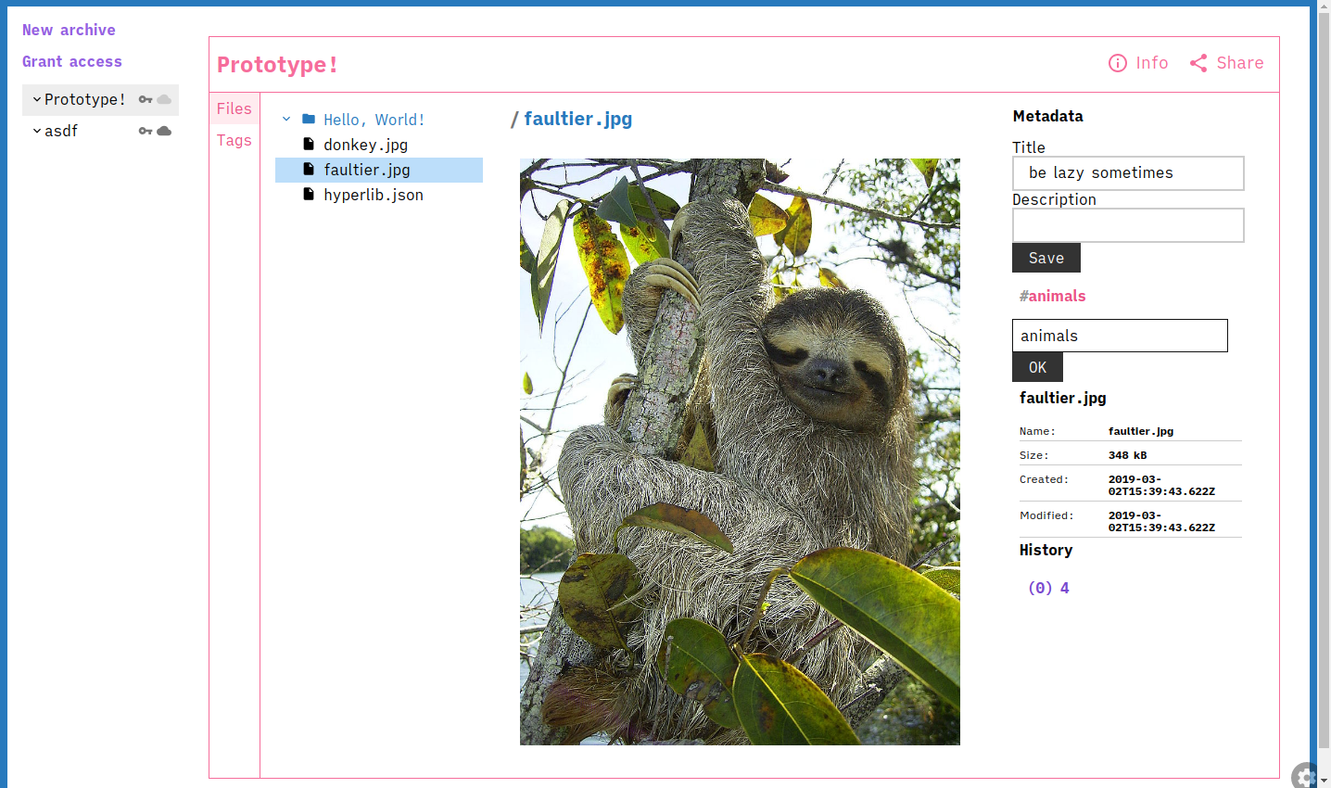This screenshot has width=1331, height=788.
Task: Click the hyperlib.json file icon
Action: point(308,195)
